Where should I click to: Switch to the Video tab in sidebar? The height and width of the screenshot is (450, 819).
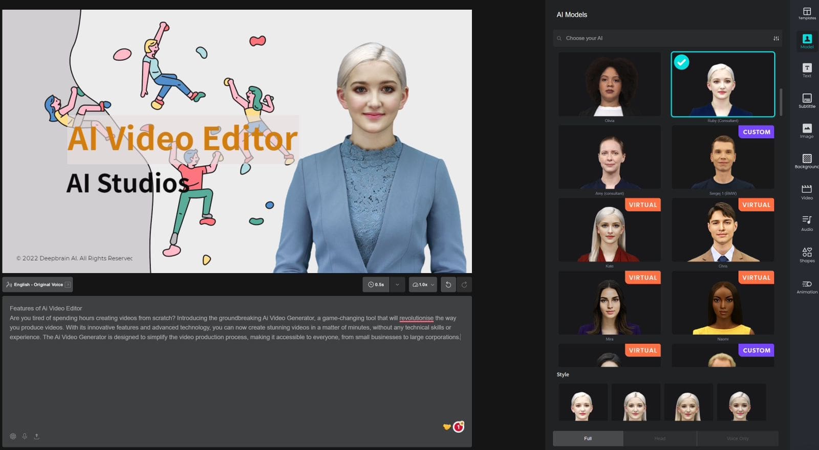point(807,192)
